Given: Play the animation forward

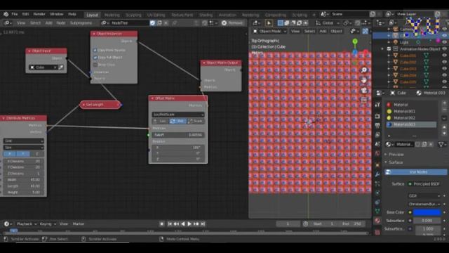Looking at the screenshot, I should click(189, 224).
